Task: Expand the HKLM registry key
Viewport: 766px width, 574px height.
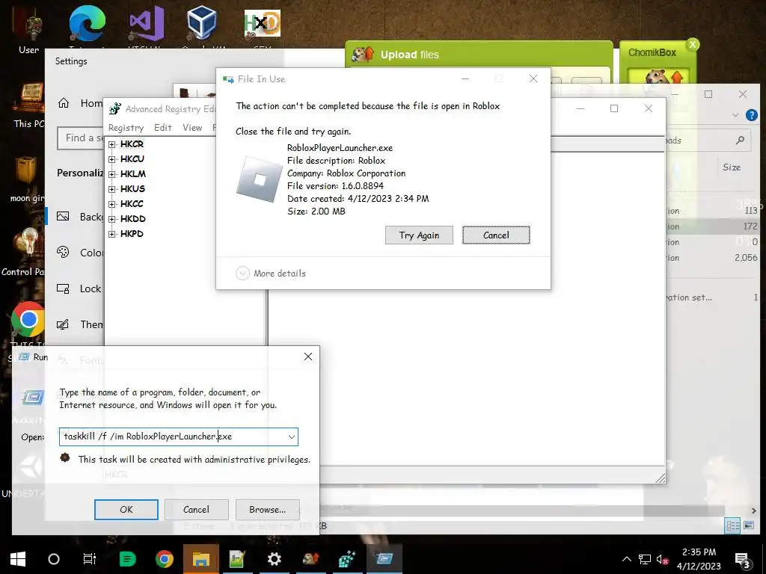Action: (x=112, y=174)
